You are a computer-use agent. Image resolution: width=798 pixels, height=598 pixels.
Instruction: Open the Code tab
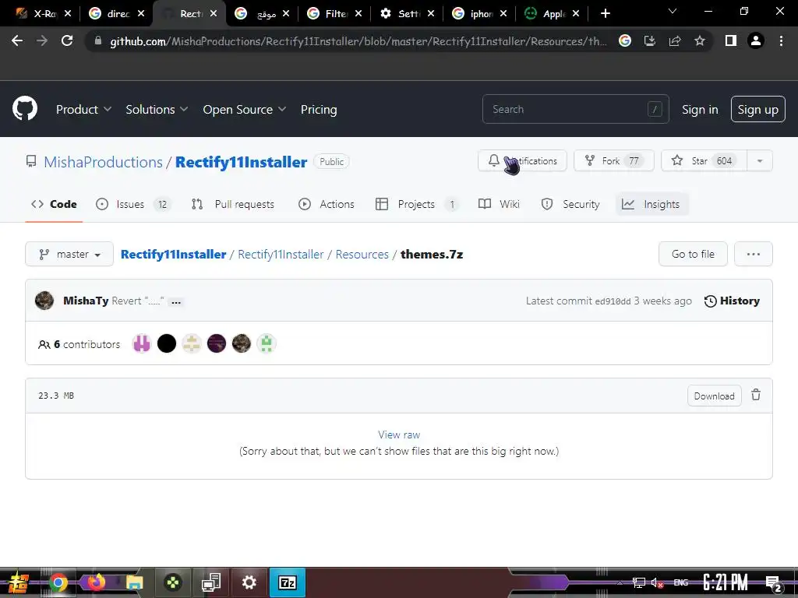pos(54,204)
